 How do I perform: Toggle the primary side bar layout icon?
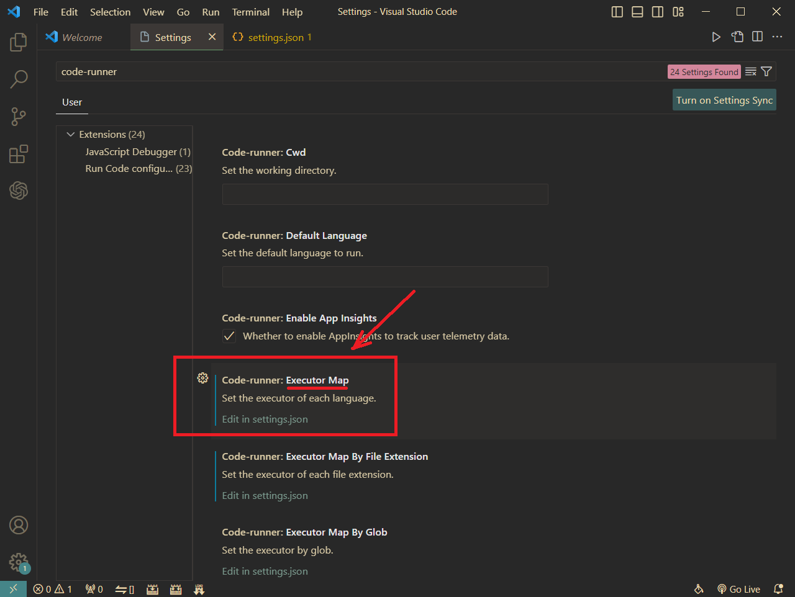(x=617, y=12)
